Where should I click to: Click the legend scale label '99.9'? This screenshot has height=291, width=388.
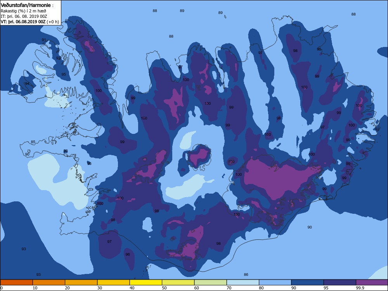(360, 288)
